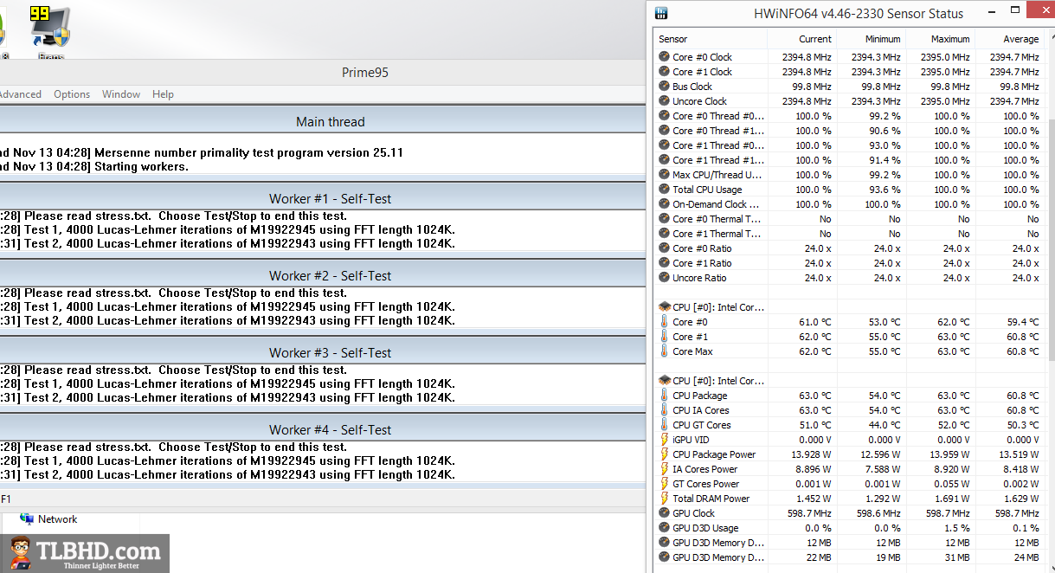Click the 'Please read stress.txt' line in Worker #1
Viewport: 1055px width, 573px height.
(173, 216)
